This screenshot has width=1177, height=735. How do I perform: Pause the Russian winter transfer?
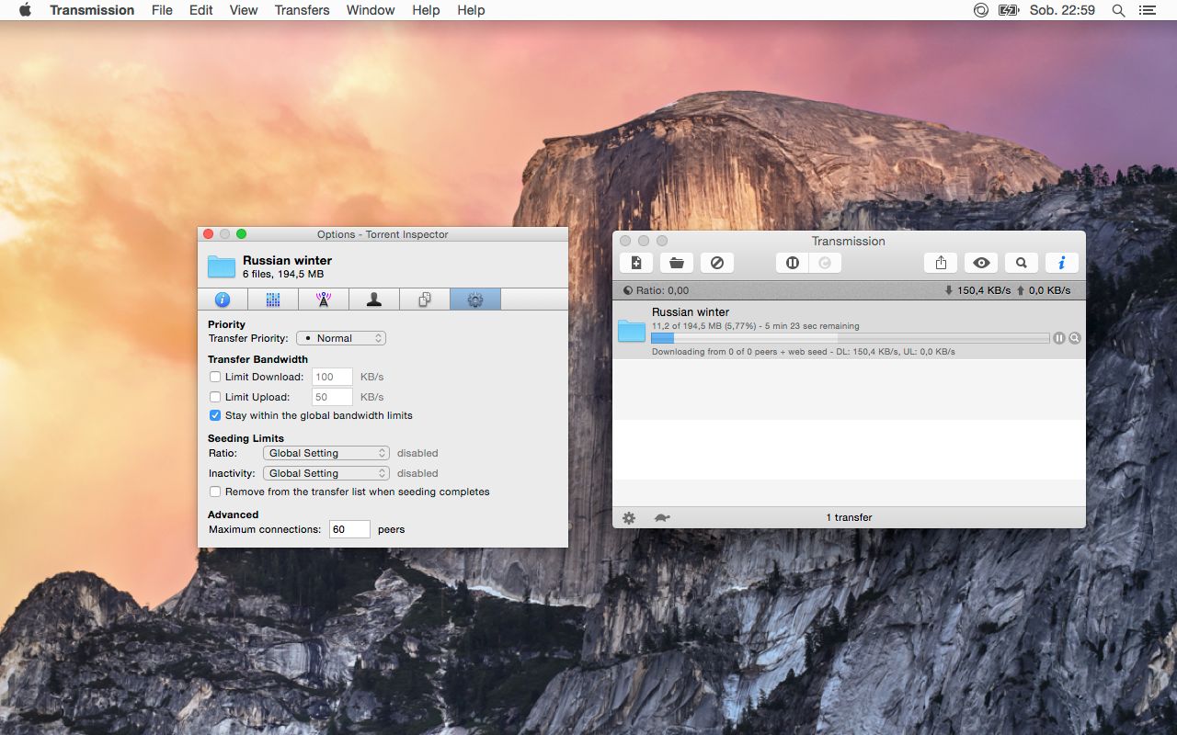[1059, 338]
